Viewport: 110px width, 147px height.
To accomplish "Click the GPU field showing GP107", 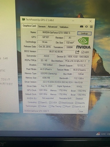I will coord(46,37).
